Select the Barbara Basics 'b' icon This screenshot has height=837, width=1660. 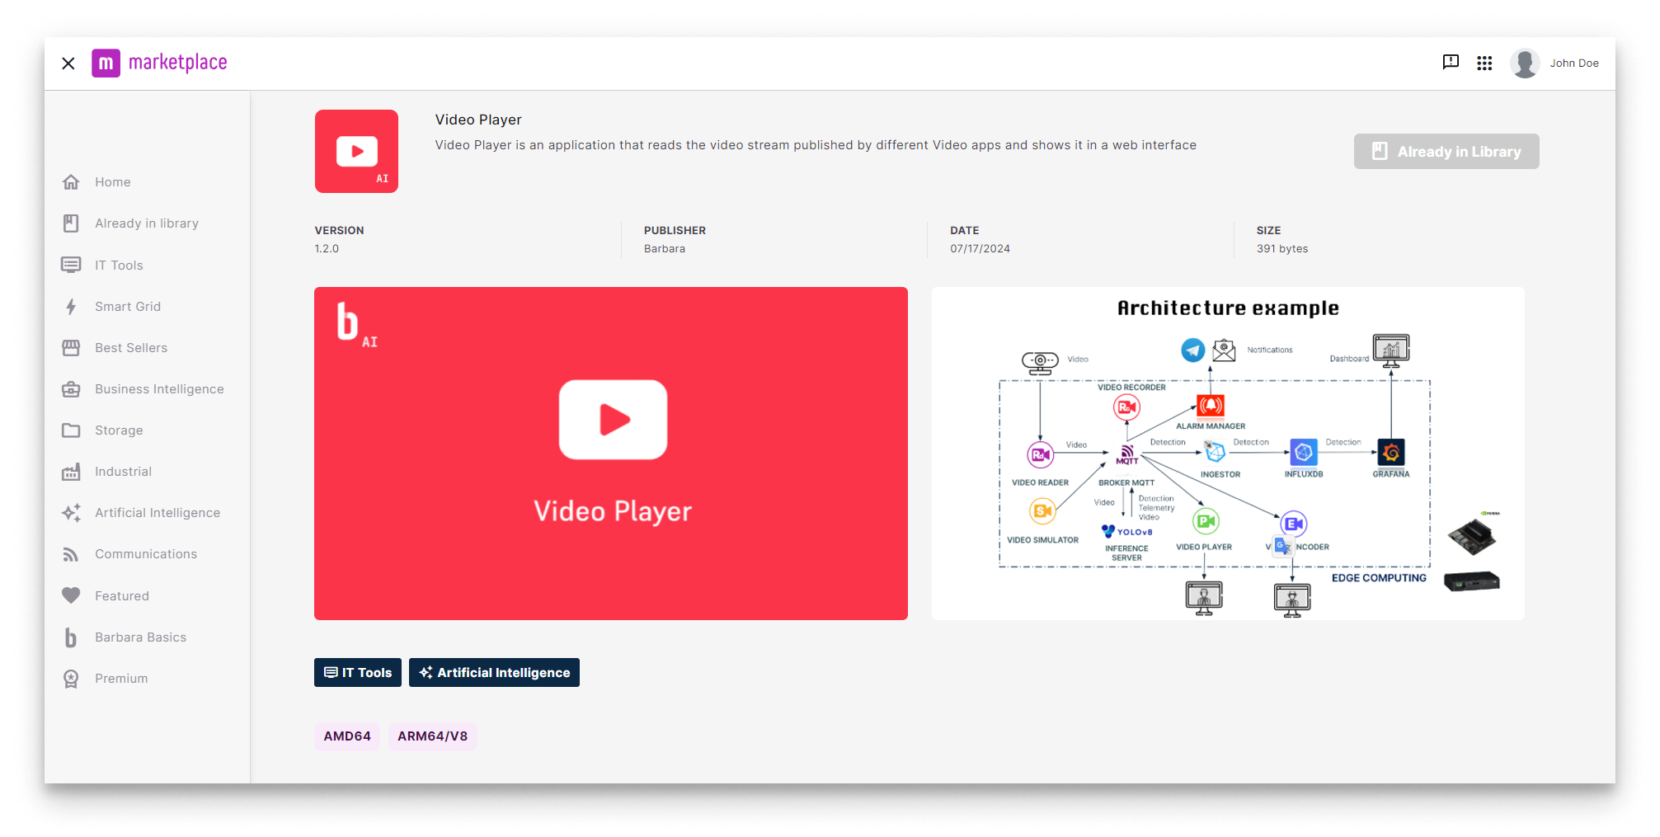click(x=71, y=637)
